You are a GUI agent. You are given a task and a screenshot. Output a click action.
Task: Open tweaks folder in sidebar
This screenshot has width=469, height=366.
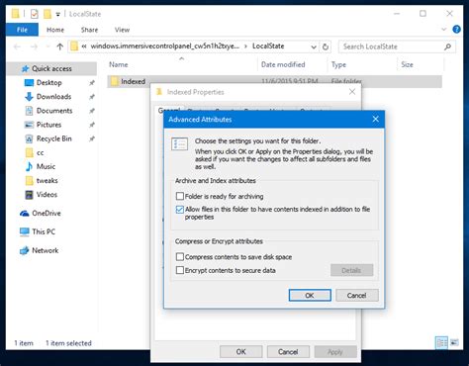tap(47, 181)
